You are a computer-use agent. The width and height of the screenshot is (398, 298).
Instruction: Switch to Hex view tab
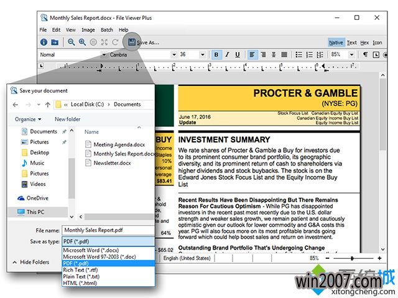click(x=364, y=43)
